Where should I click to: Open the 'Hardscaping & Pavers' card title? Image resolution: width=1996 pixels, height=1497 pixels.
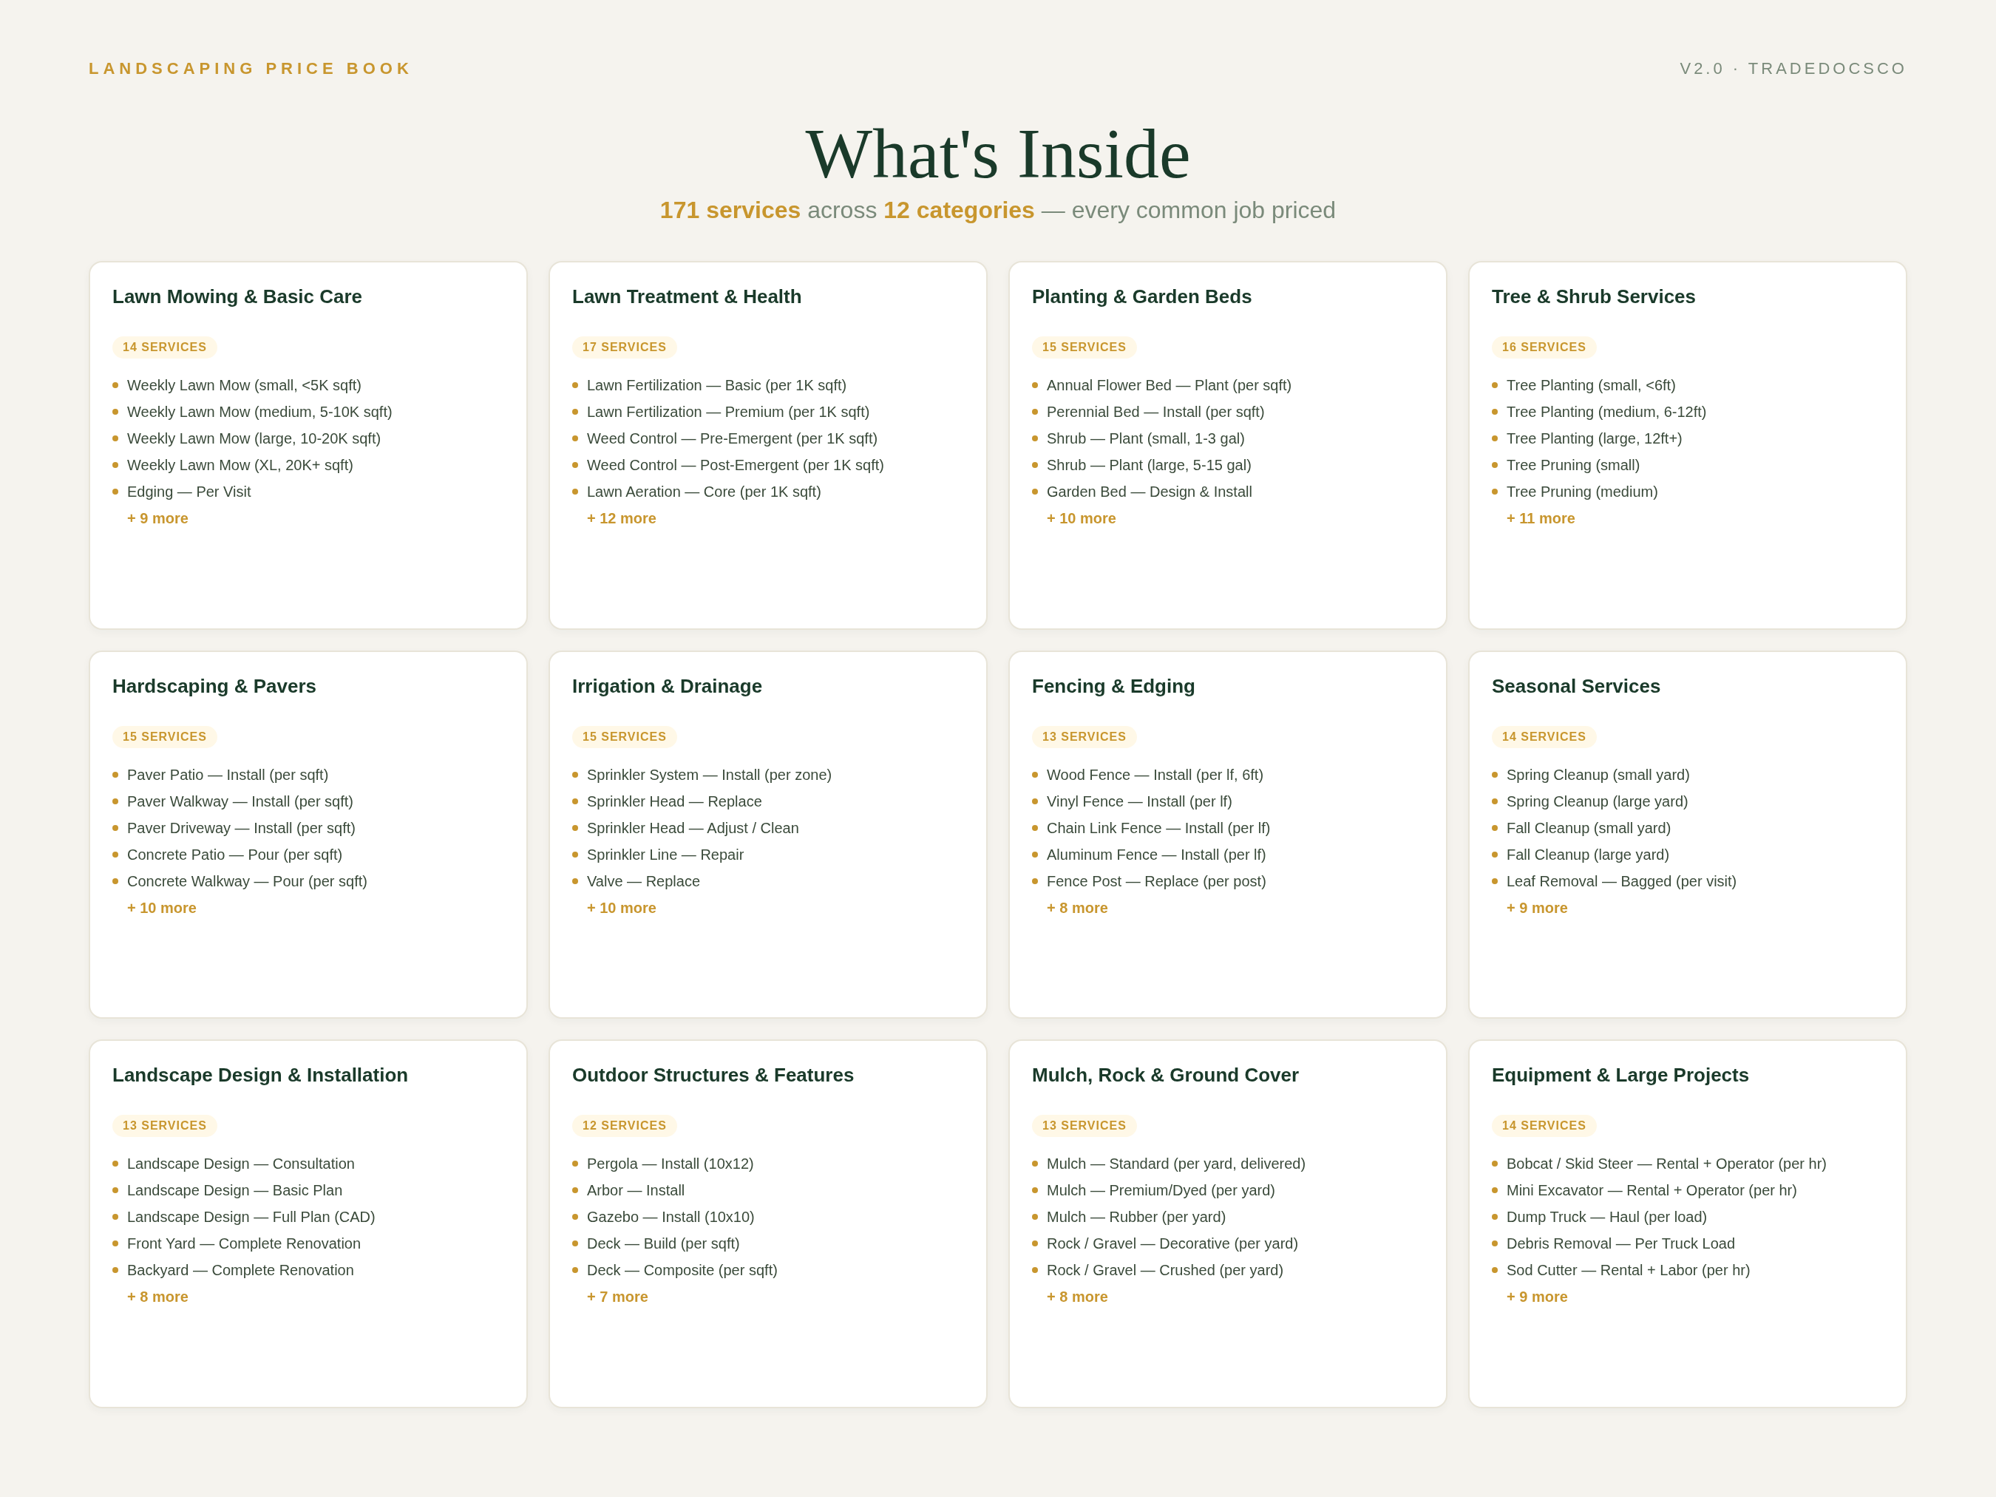[x=214, y=686]
